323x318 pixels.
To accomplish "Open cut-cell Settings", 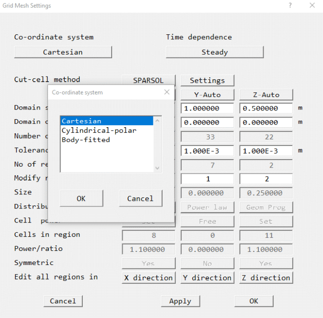I will coord(207,80).
